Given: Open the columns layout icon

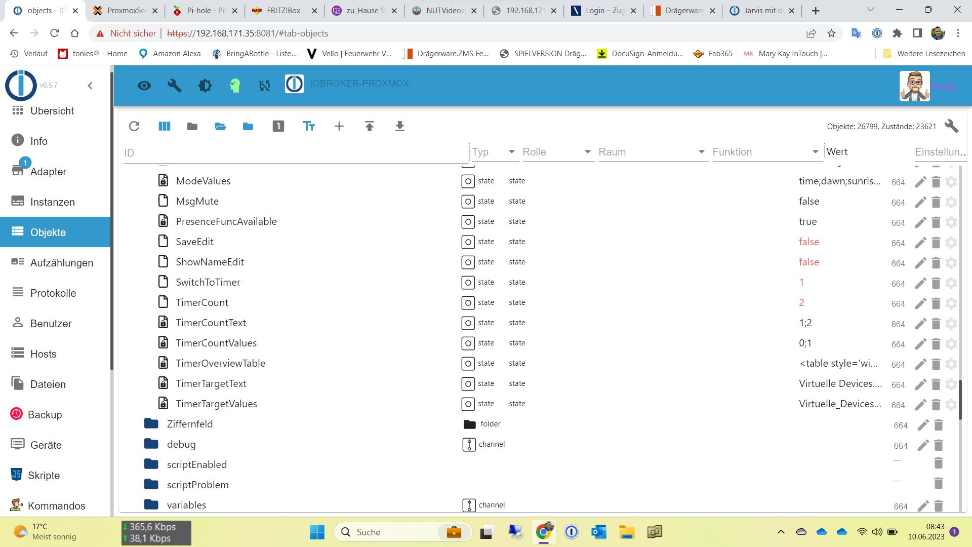Looking at the screenshot, I should tap(164, 126).
